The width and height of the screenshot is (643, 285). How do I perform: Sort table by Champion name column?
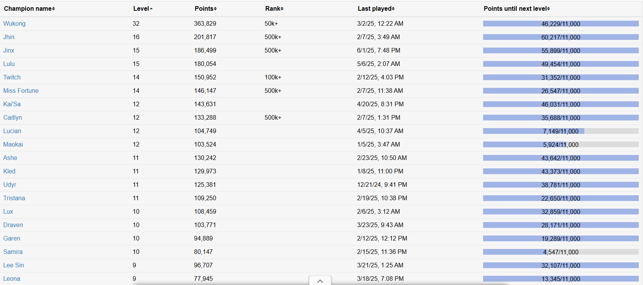tap(30, 8)
